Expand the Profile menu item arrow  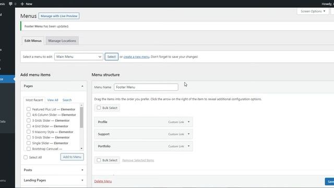(188, 122)
